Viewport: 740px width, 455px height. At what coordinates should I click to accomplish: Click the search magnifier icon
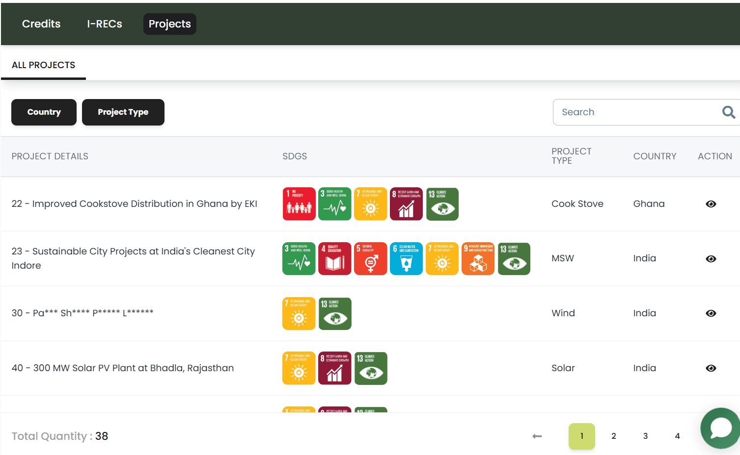pyautogui.click(x=729, y=112)
